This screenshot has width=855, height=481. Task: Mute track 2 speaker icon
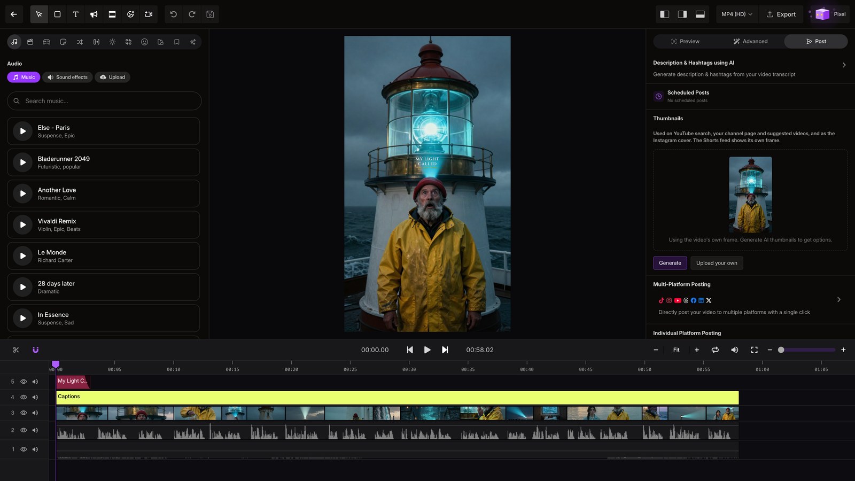tap(35, 430)
